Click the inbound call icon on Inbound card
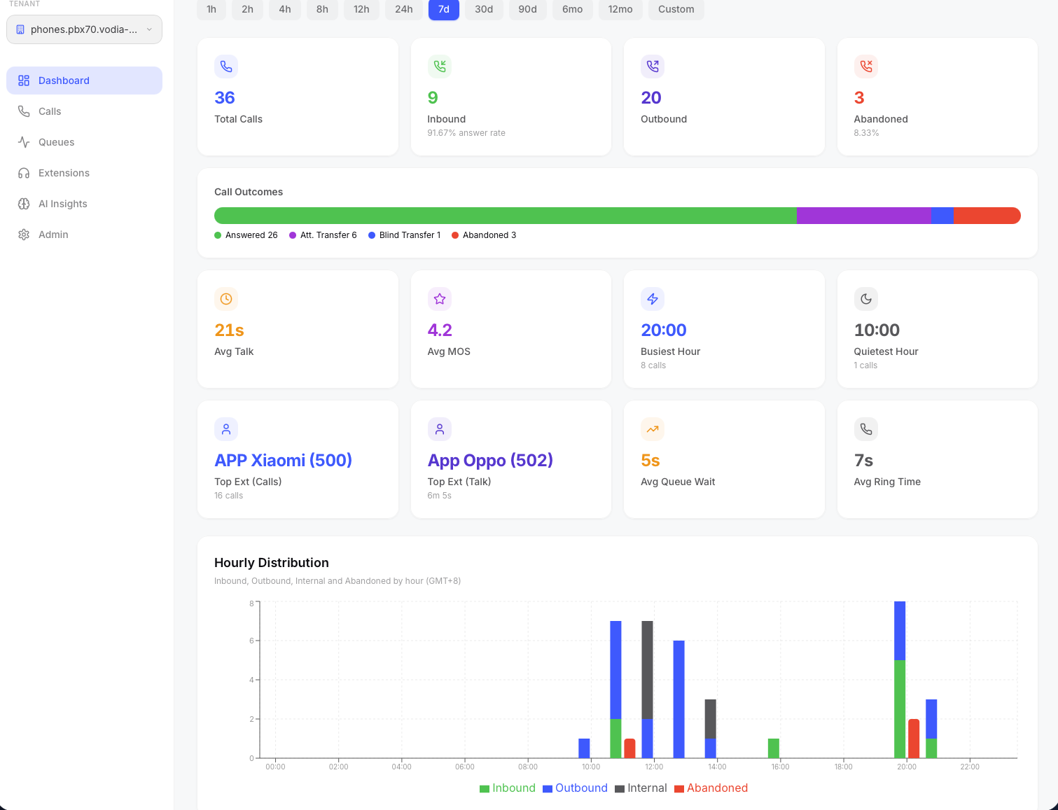The width and height of the screenshot is (1058, 810). pos(439,67)
